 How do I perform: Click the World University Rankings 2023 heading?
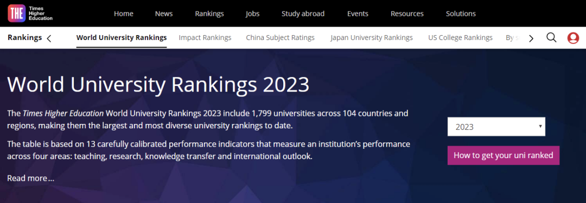pyautogui.click(x=158, y=84)
